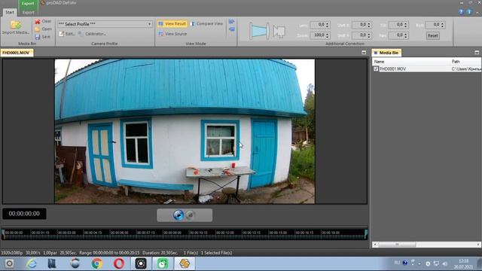Click the blue Play button below preview
Viewport: 482px width, 271px height.
pyautogui.click(x=178, y=215)
